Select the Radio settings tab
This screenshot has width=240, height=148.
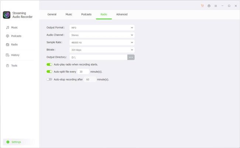pos(104,14)
